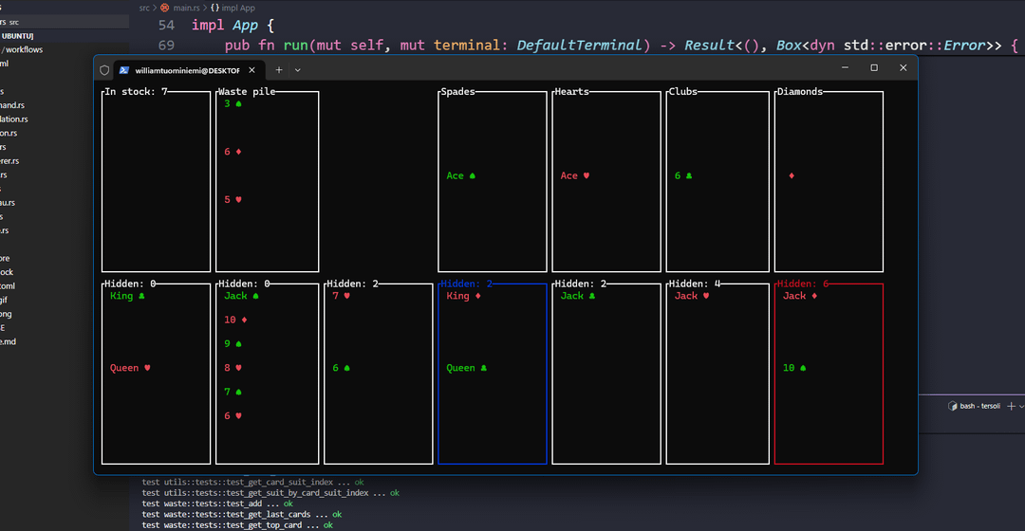The width and height of the screenshot is (1025, 531).
Task: Select the Queen of clubs card
Action: 467,368
